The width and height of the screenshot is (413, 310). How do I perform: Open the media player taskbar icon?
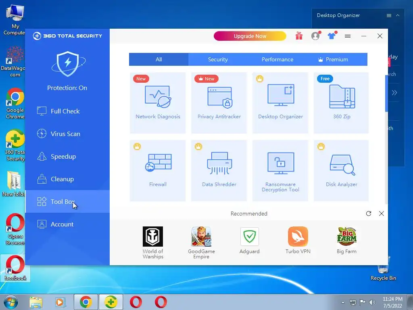click(x=60, y=302)
